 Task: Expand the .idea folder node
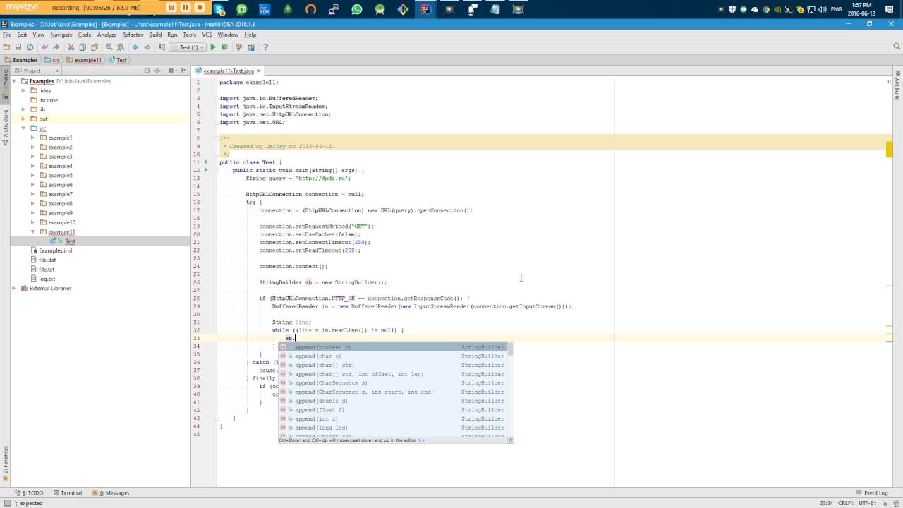point(23,90)
